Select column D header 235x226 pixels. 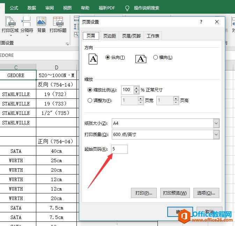click(56, 67)
